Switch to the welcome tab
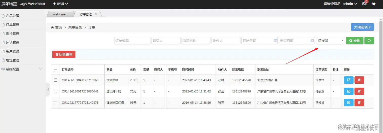383x133 pixels. pos(59,14)
